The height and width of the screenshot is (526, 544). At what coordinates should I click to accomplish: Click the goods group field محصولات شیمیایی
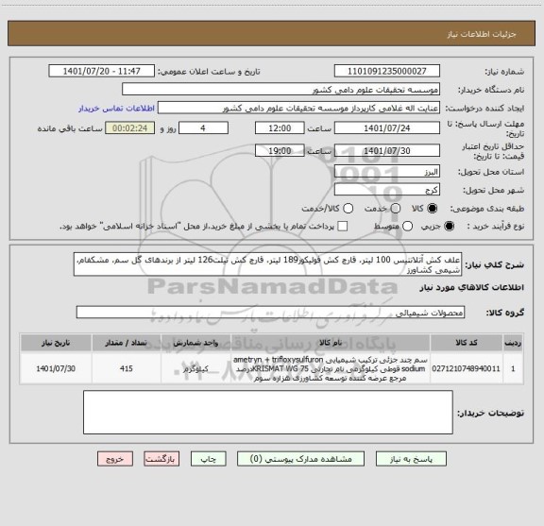(x=270, y=313)
